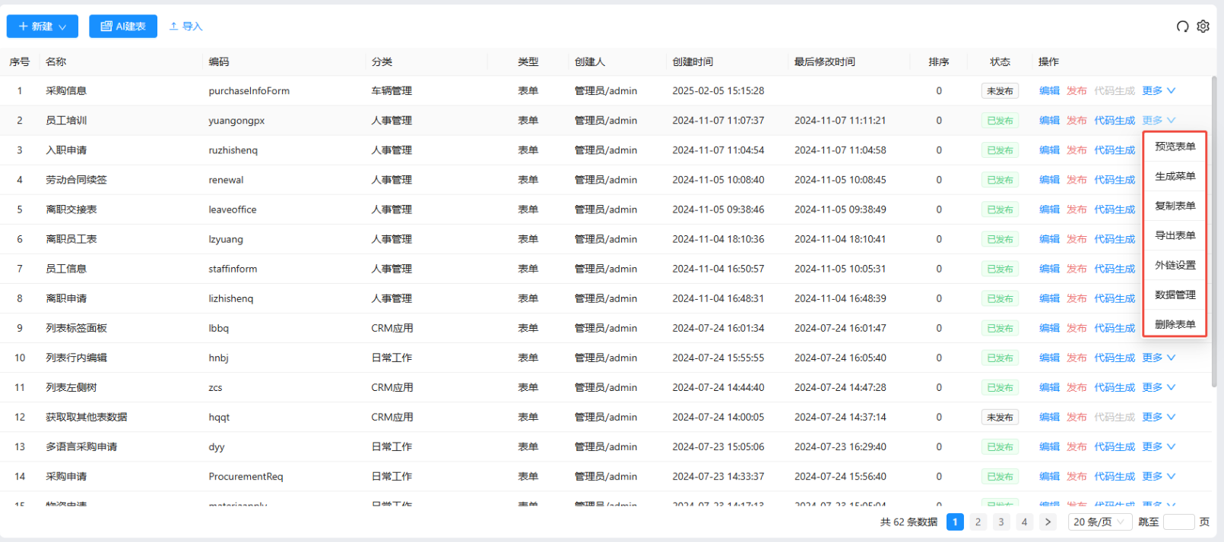Select 预览表单 from the dropdown menu
The image size is (1224, 542).
click(1175, 147)
